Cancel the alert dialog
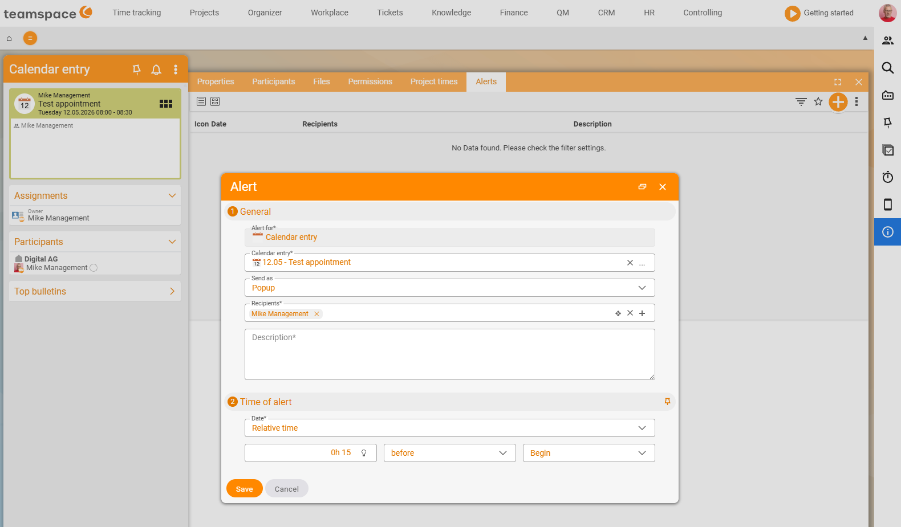The image size is (901, 527). coord(287,489)
